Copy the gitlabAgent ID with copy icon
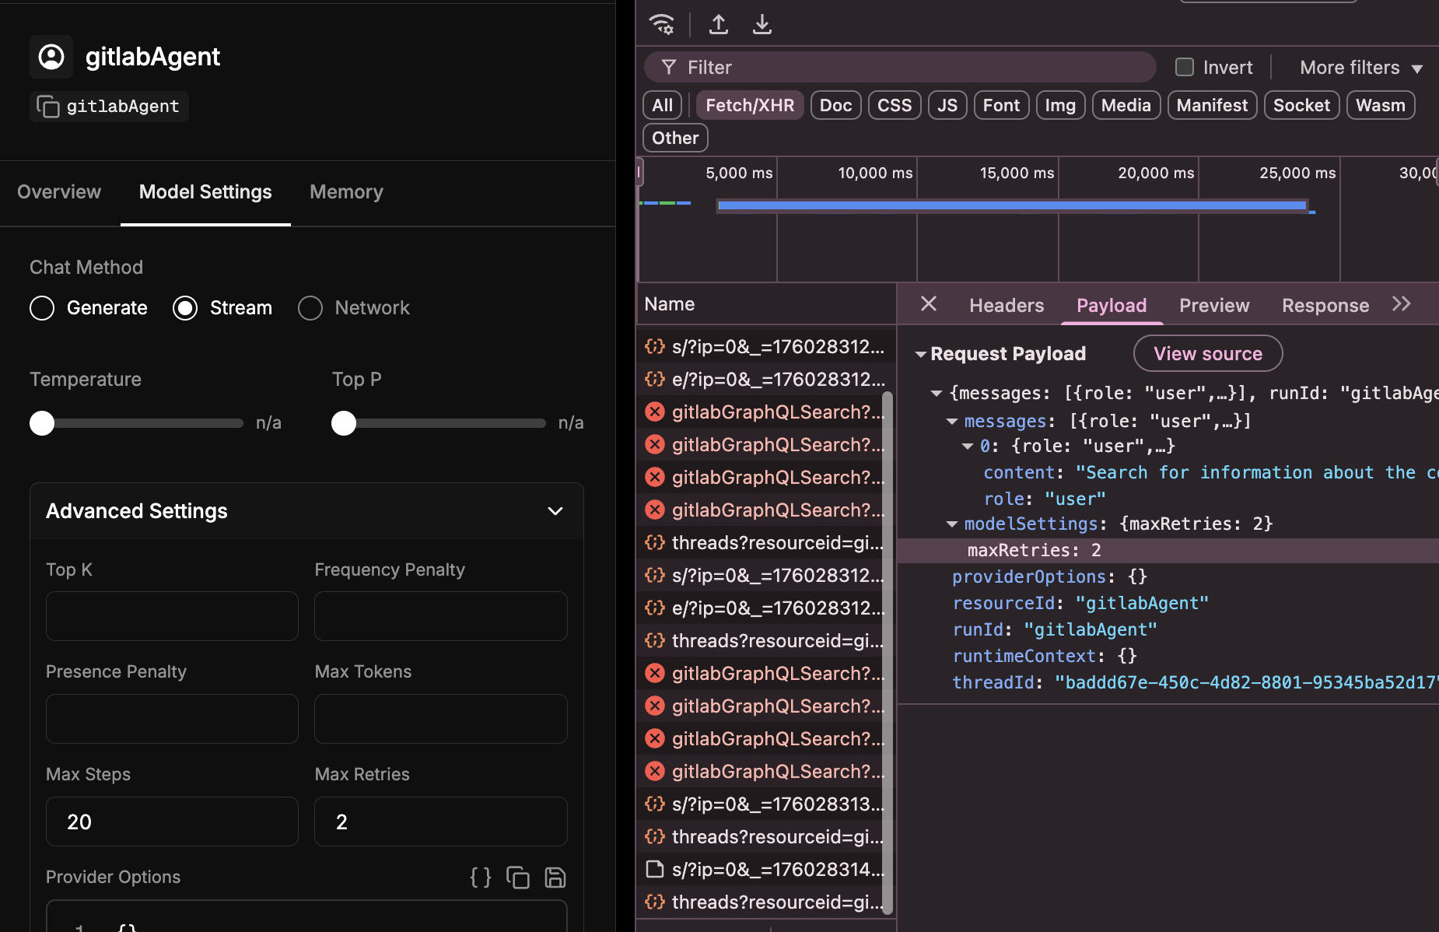 pyautogui.click(x=48, y=107)
